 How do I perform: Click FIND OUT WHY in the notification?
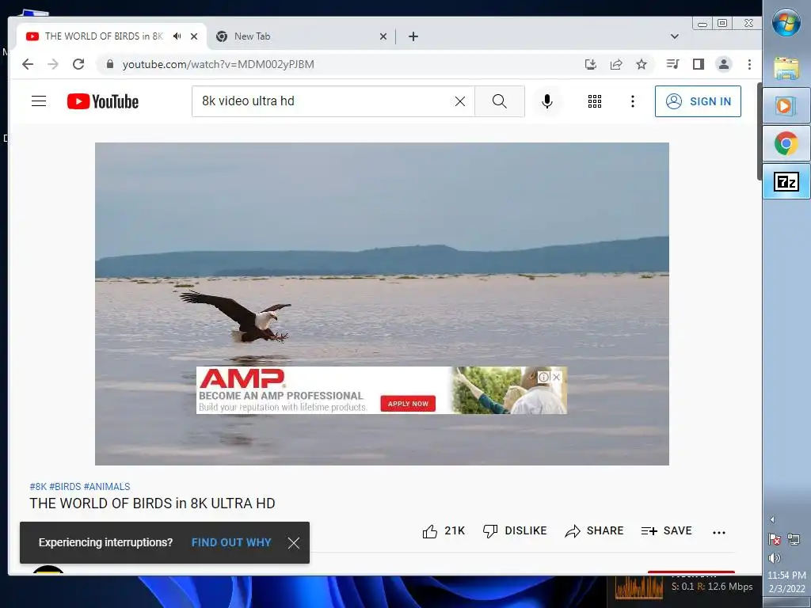[x=231, y=542]
